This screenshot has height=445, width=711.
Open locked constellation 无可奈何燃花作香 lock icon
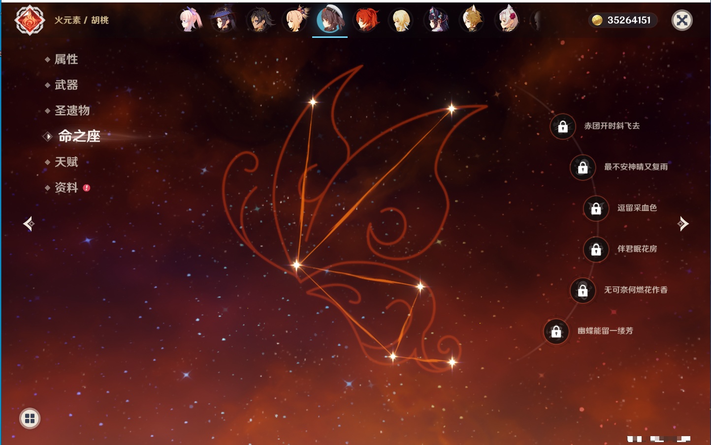click(583, 291)
